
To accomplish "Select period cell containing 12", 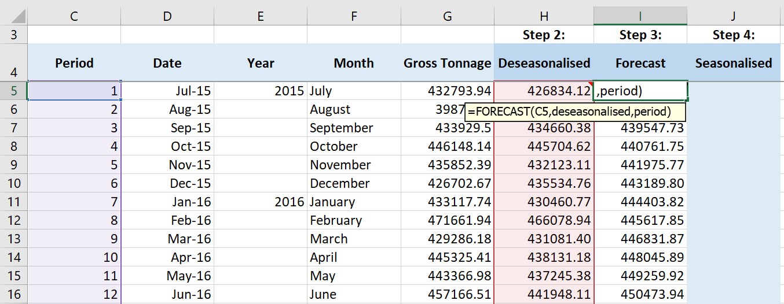I will 74,294.
